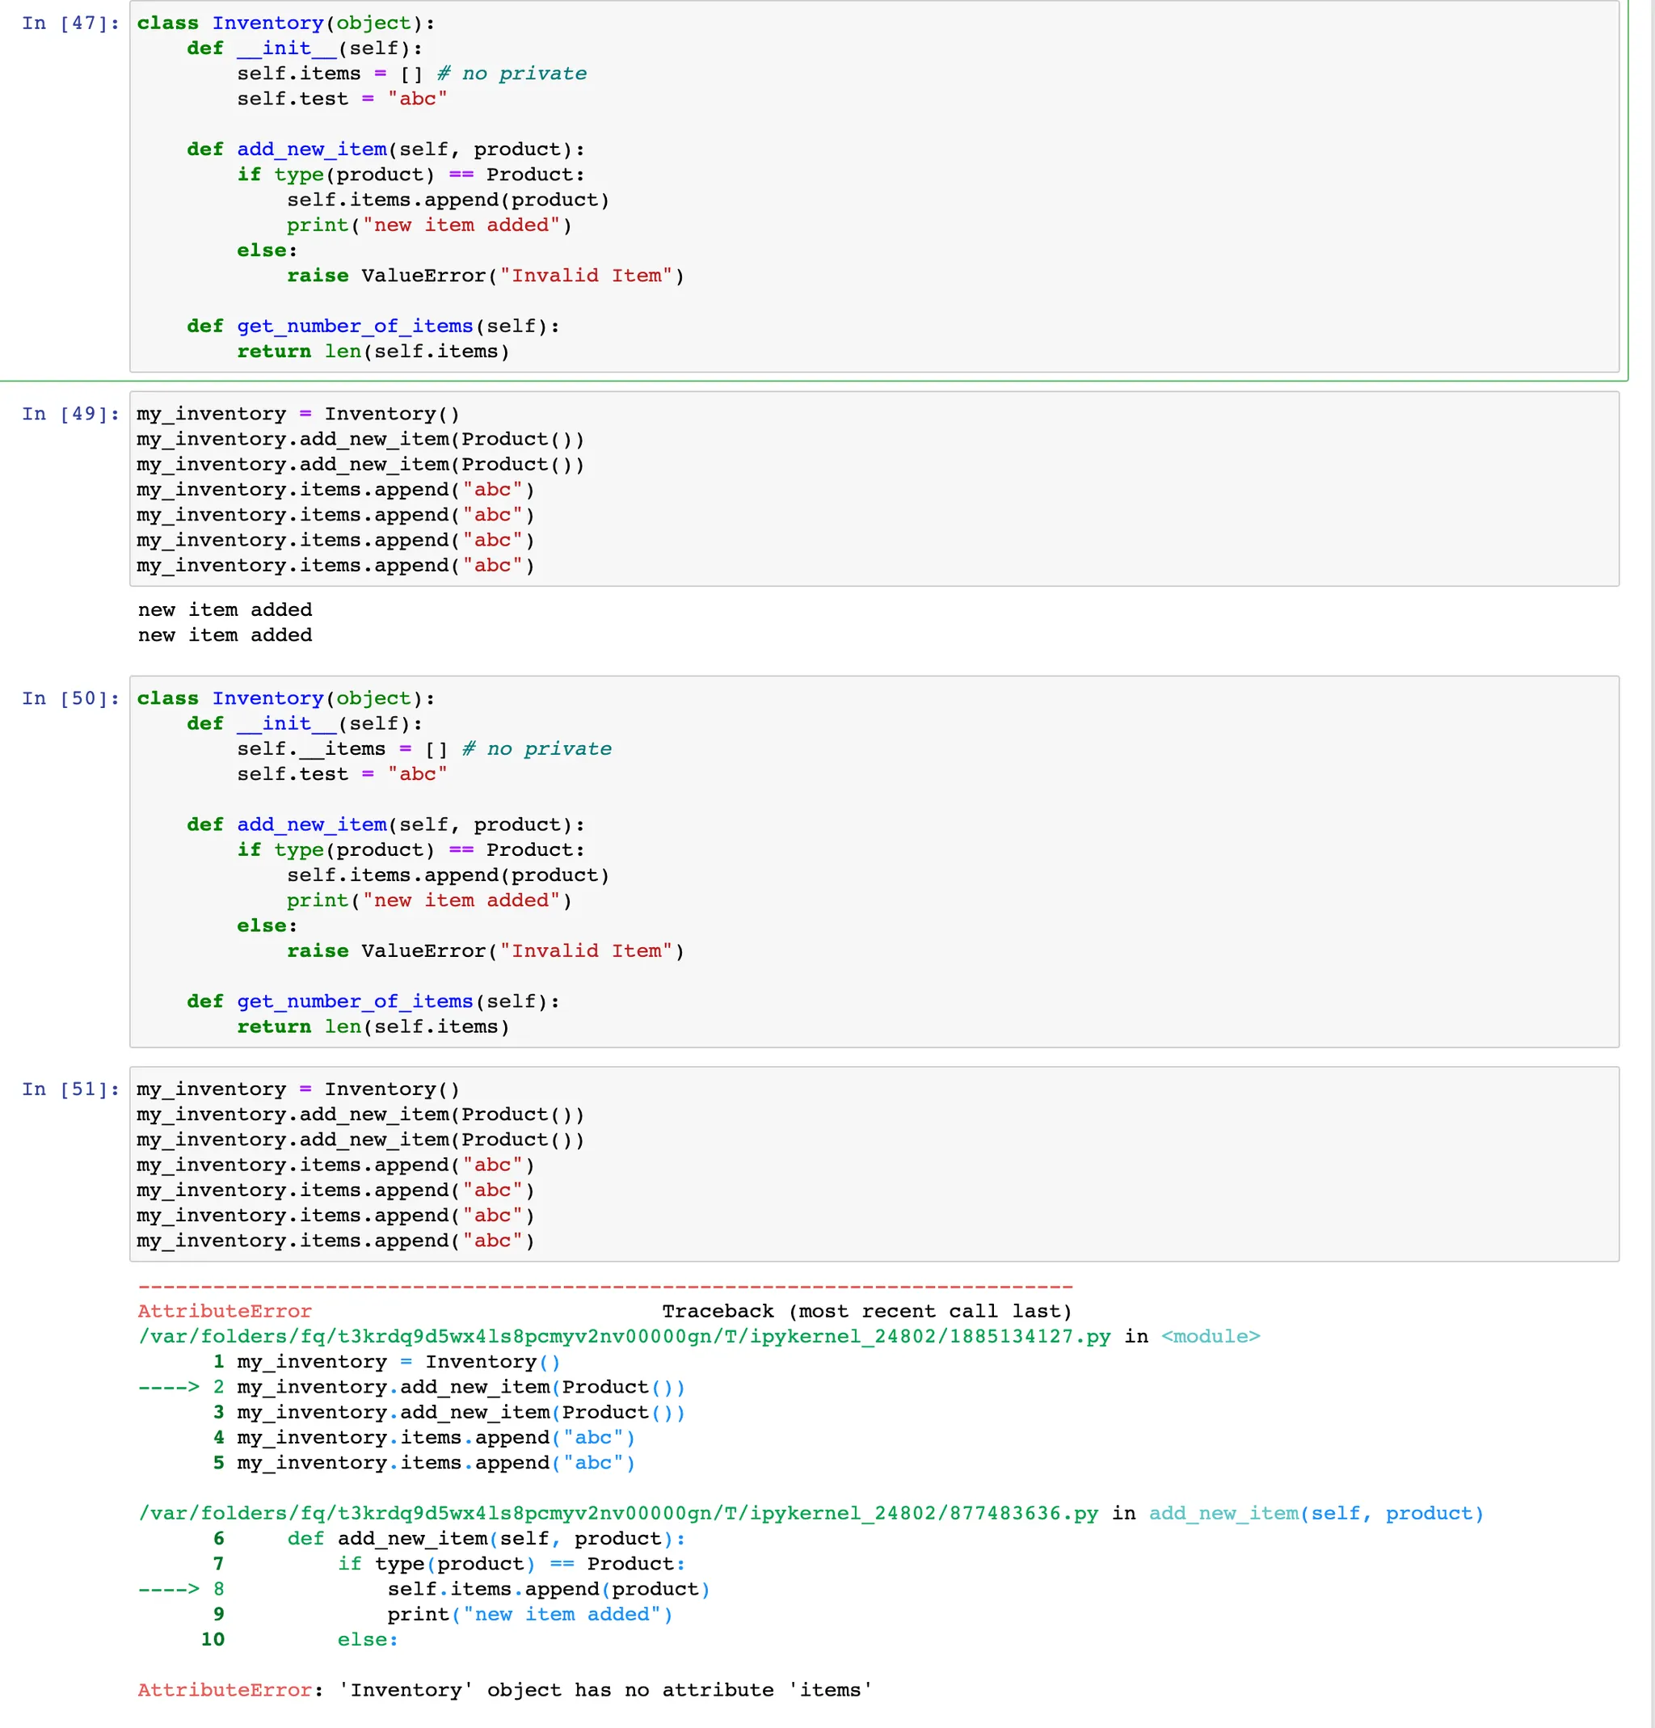
Task: Click the In [47] cell prompt label
Action: point(69,23)
